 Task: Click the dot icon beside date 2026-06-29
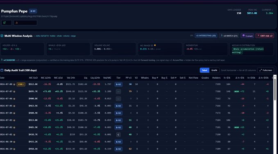tap(14, 149)
